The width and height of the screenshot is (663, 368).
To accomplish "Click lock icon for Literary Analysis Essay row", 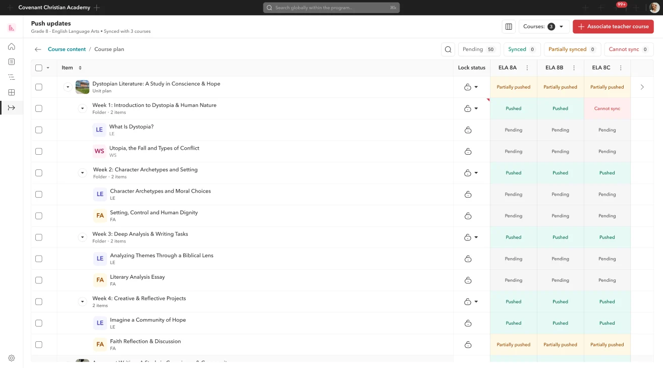I will 468,280.
